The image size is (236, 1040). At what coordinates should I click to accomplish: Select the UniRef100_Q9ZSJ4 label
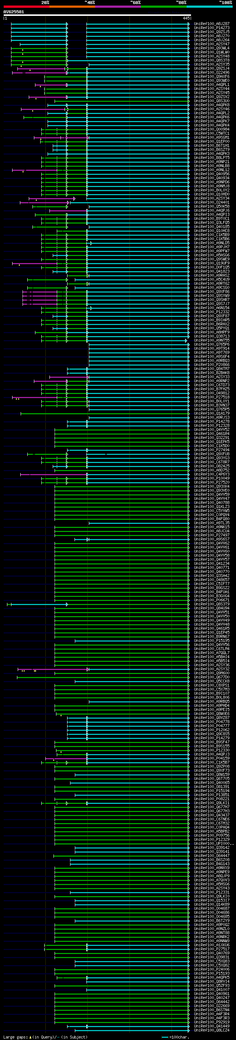tap(212, 68)
